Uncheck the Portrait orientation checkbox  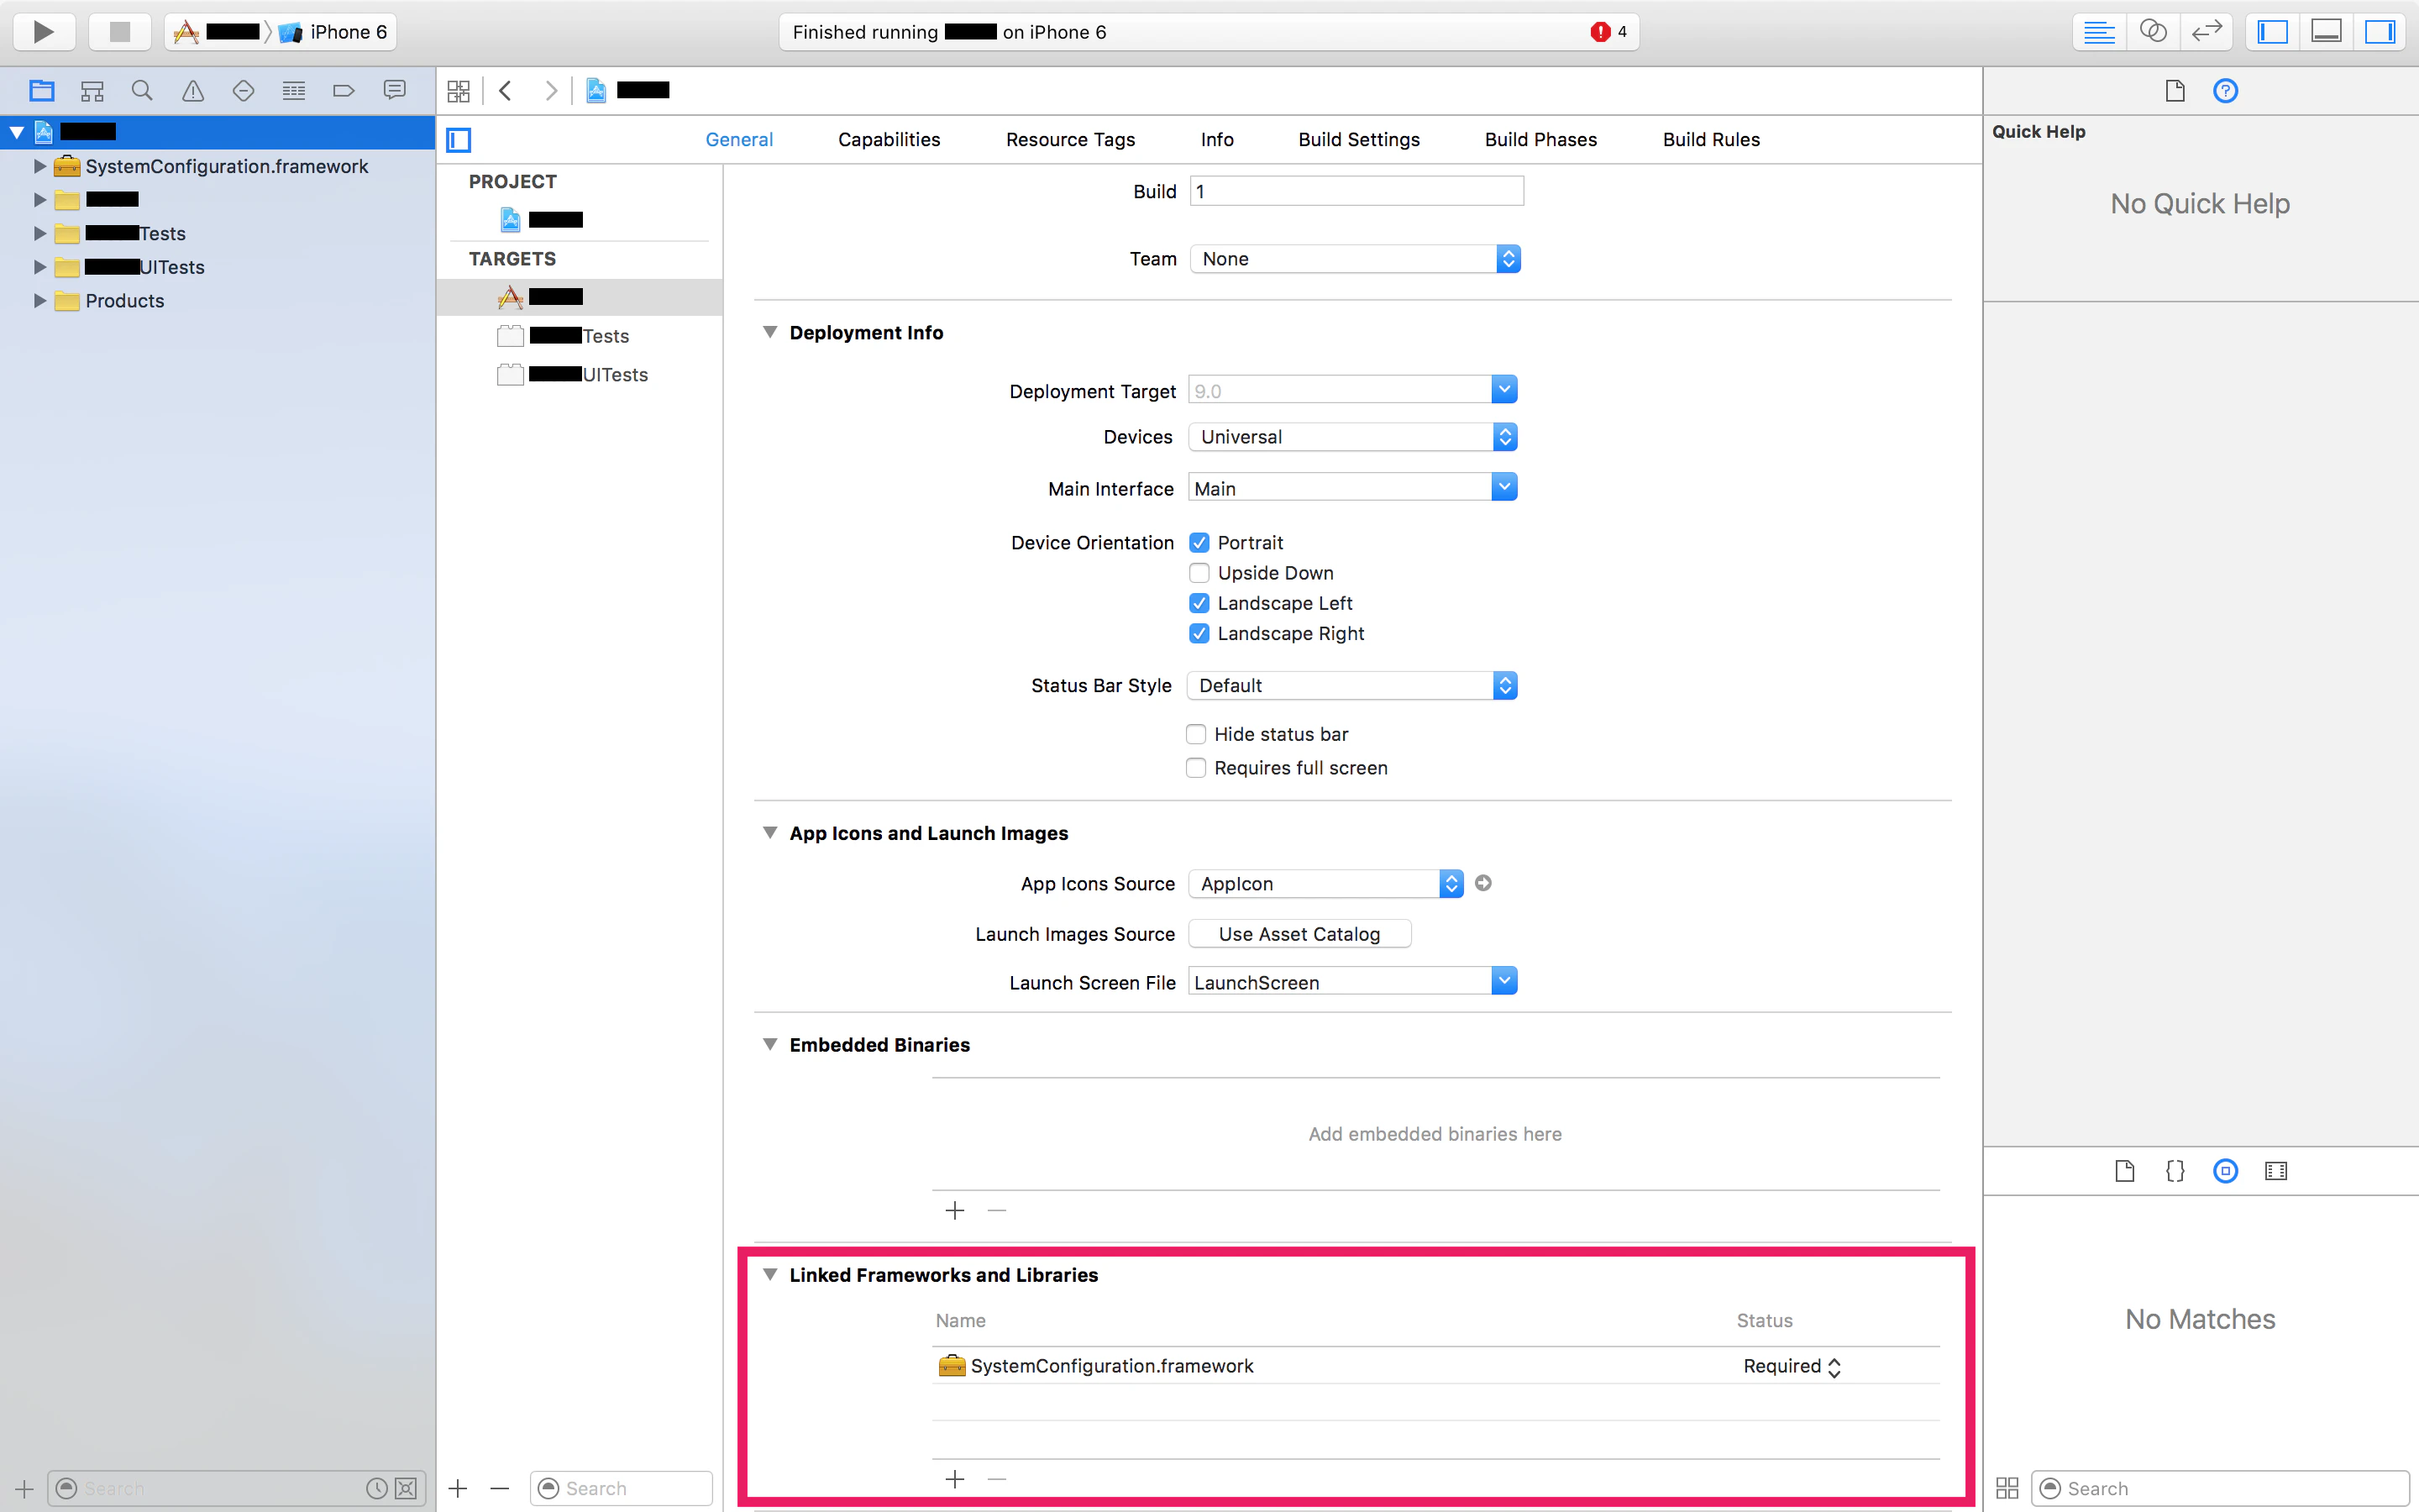[x=1199, y=543]
